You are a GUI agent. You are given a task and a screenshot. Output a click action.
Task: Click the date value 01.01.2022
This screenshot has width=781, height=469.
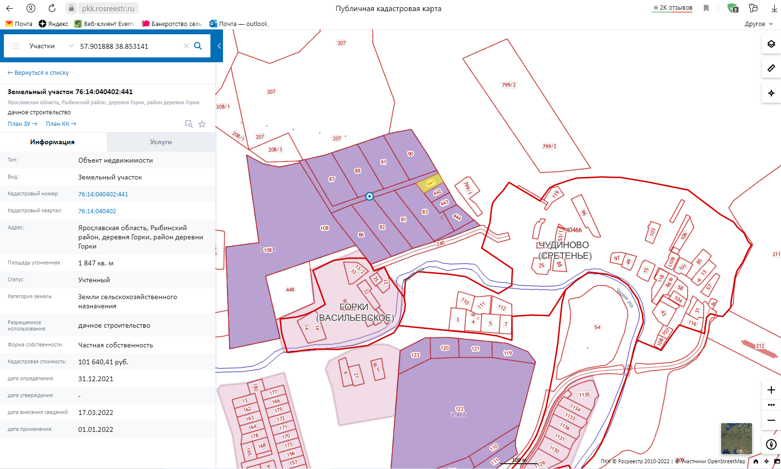pos(96,429)
